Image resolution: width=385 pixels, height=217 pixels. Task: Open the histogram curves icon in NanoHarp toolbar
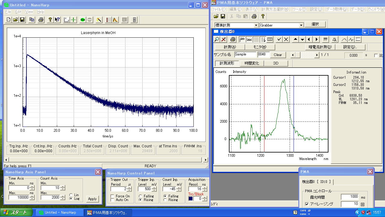click(x=115, y=20)
